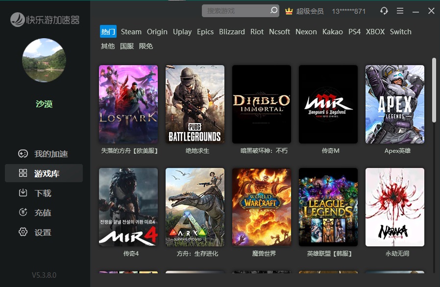Open the hamburger menu icon
Screen dimensions: 440x287
(400, 11)
